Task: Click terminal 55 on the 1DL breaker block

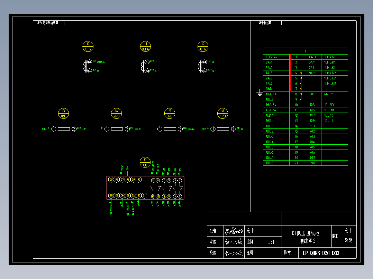Action: [x=111, y=180]
